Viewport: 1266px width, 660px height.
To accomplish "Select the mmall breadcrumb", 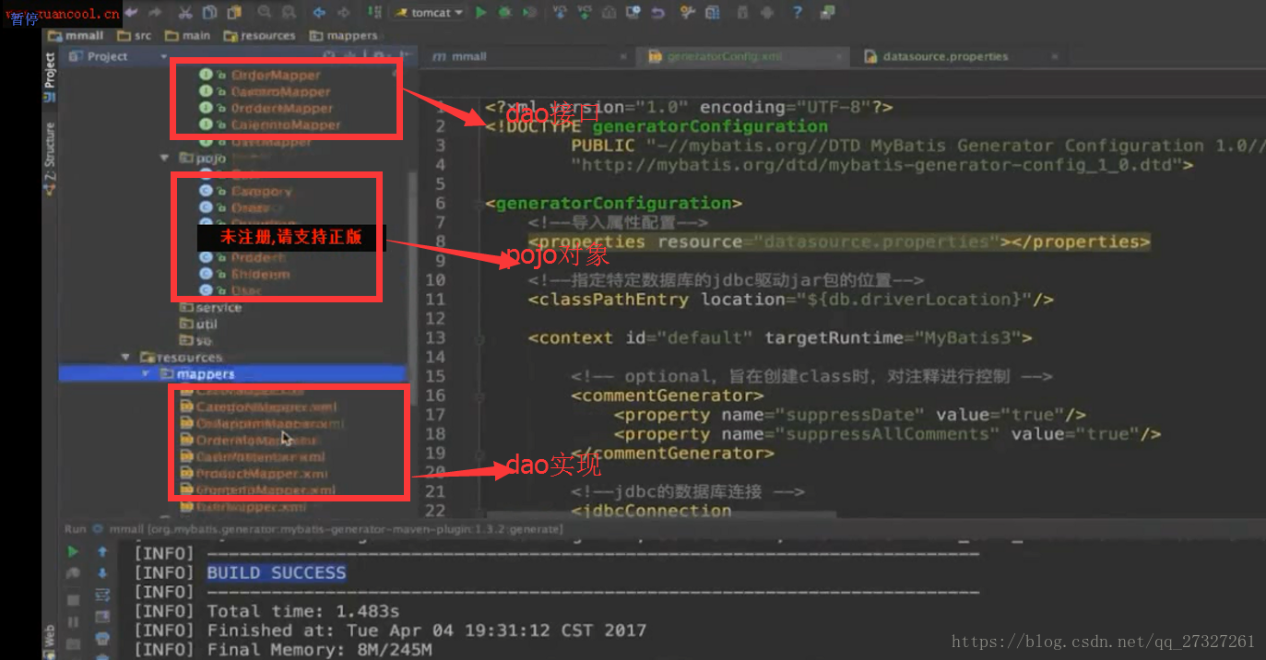I will click(x=76, y=36).
